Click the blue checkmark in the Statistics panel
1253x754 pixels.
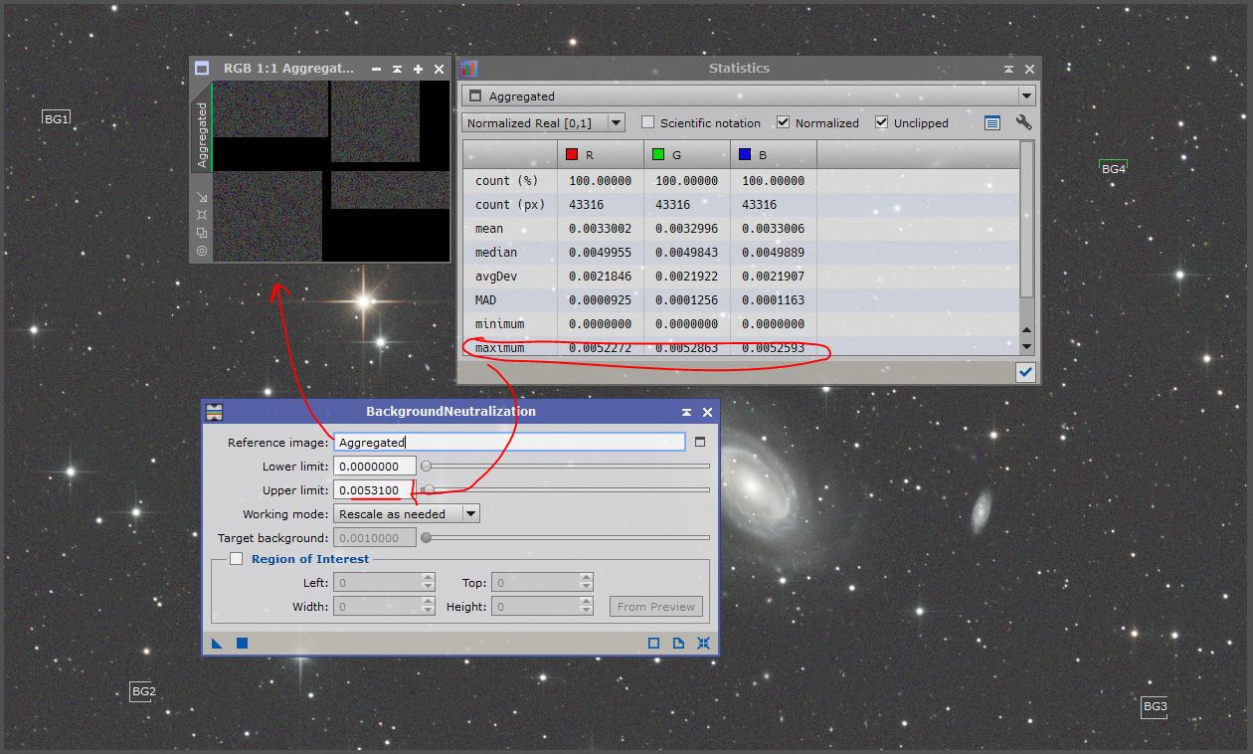click(1025, 372)
